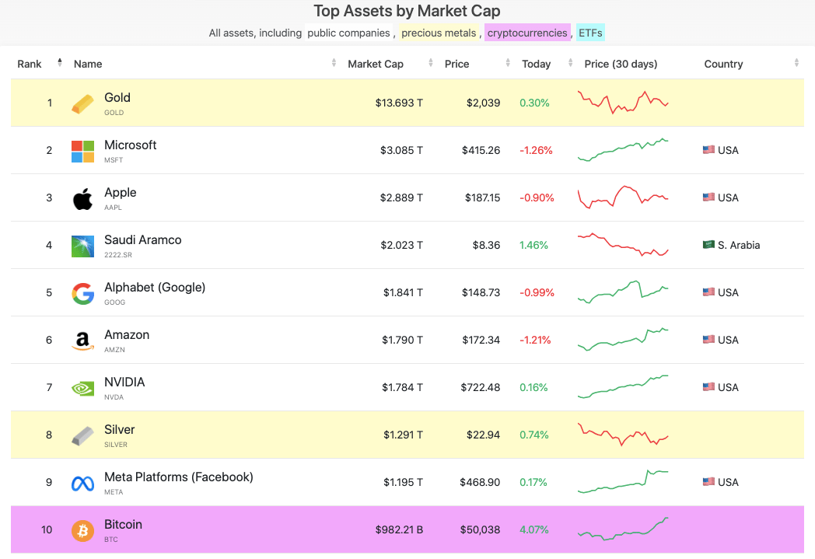Open the Saudi Aramco page
815x559 pixels.
tap(143, 240)
